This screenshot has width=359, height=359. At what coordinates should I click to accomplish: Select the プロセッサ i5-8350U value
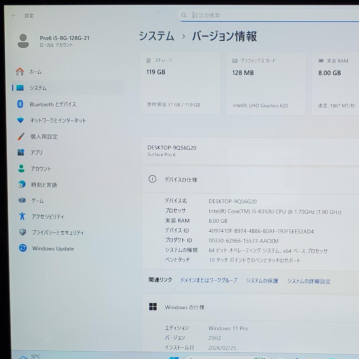(x=275, y=212)
